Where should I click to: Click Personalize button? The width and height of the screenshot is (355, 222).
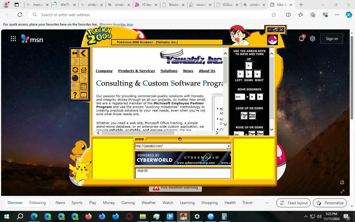tap(330, 203)
